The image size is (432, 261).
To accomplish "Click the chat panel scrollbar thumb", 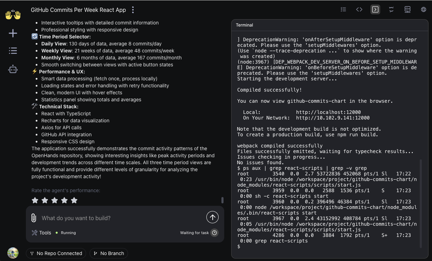I will coord(222,200).
